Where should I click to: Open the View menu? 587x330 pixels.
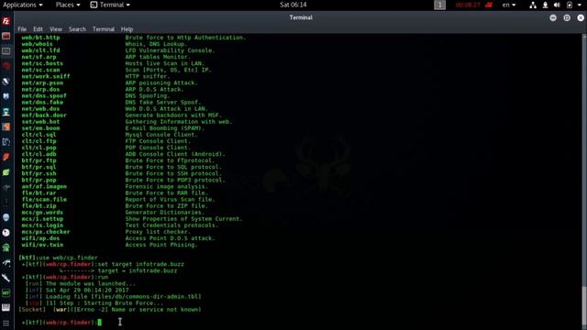56,29
